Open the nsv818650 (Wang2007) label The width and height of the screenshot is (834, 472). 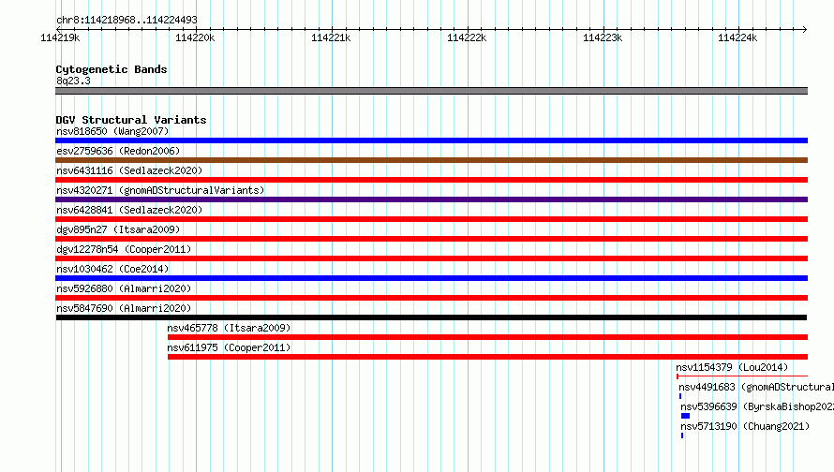112,131
